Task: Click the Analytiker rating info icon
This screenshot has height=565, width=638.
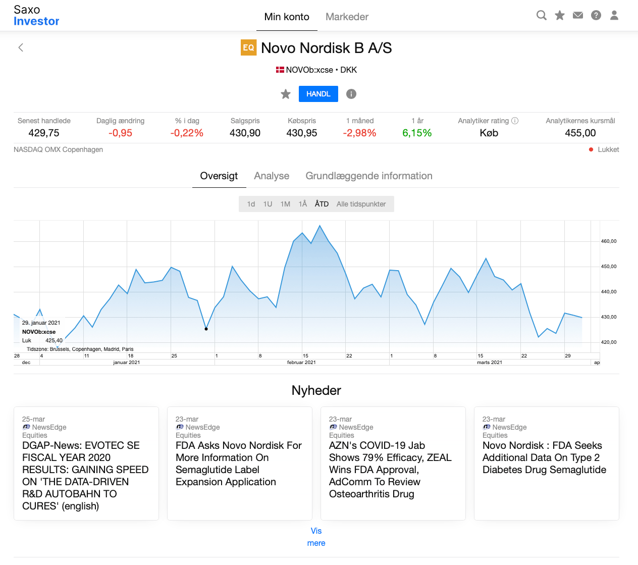Action: tap(515, 121)
